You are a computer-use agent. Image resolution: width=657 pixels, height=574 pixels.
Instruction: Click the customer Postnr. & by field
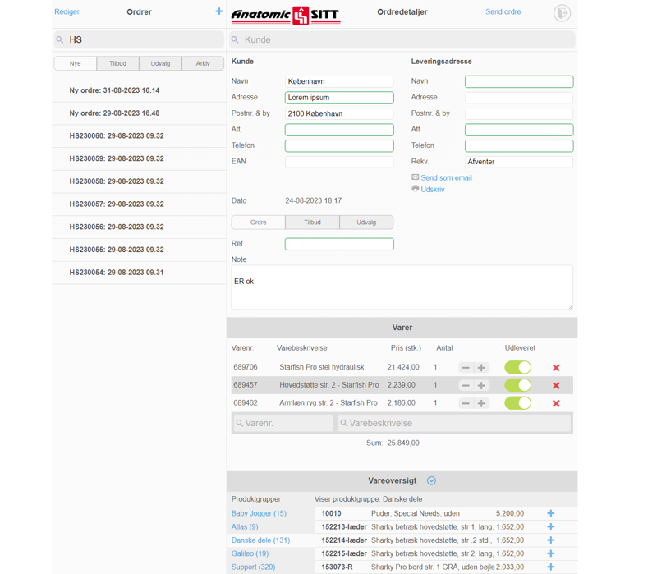click(339, 113)
